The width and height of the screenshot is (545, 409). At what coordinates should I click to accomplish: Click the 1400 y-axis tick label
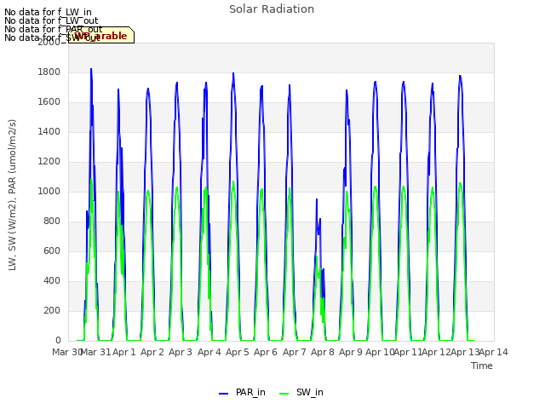pos(49,131)
